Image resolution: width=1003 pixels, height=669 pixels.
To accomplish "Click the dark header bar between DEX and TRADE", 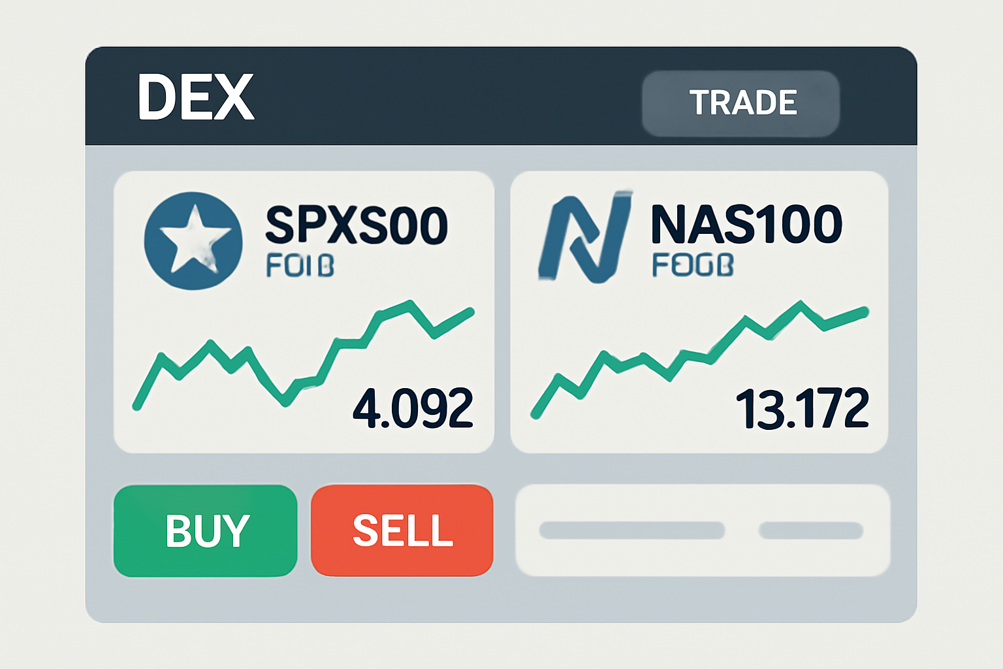I will (444, 97).
